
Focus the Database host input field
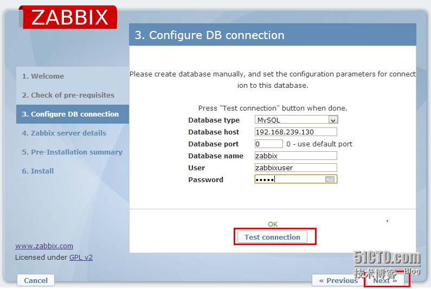[296, 132]
